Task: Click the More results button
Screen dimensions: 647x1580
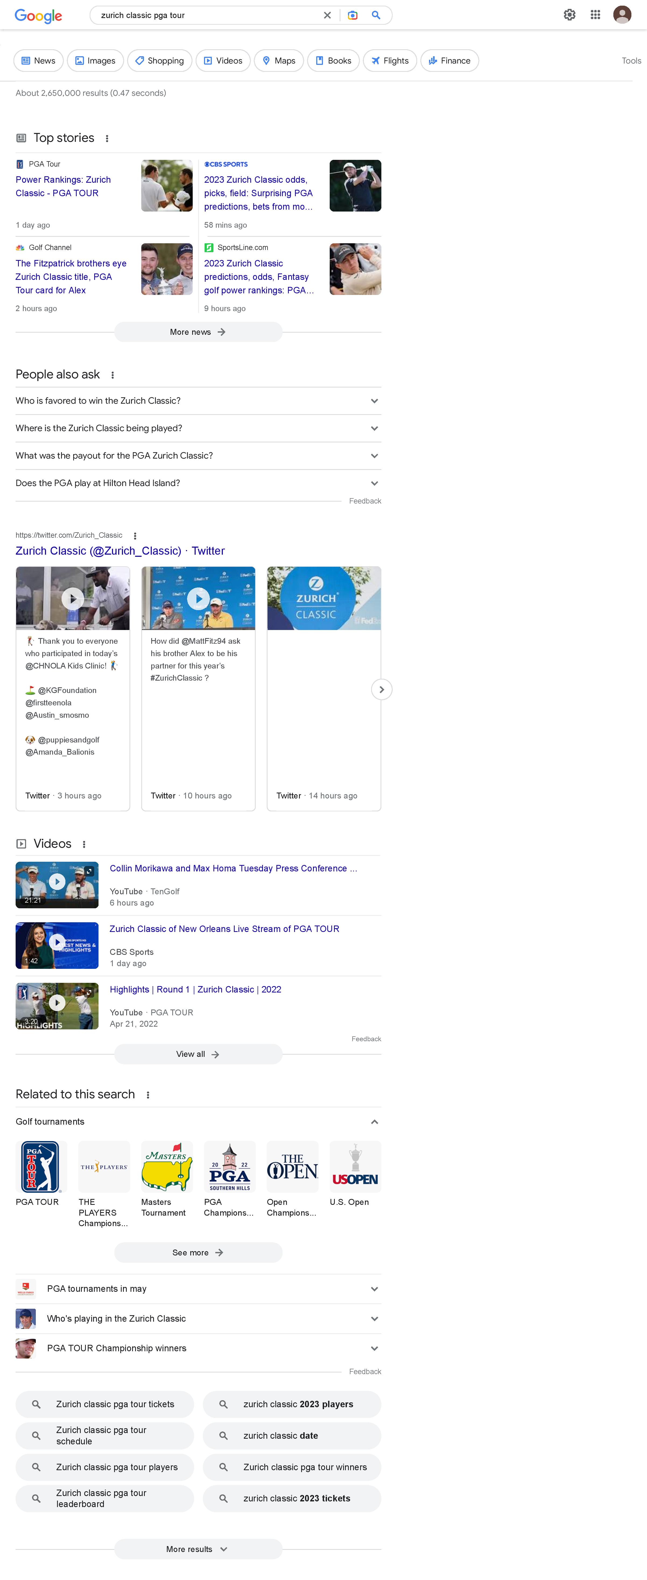Action: pyautogui.click(x=198, y=1549)
